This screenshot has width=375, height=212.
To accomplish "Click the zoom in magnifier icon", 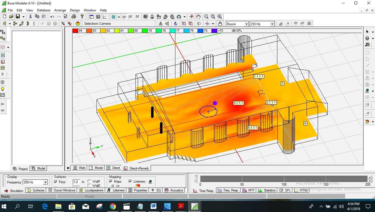I will click(x=206, y=17).
